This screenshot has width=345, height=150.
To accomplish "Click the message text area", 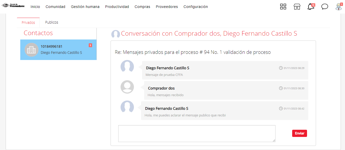I will point(197,133).
